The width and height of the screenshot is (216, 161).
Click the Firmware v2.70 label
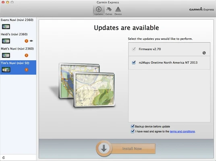tap(150, 49)
